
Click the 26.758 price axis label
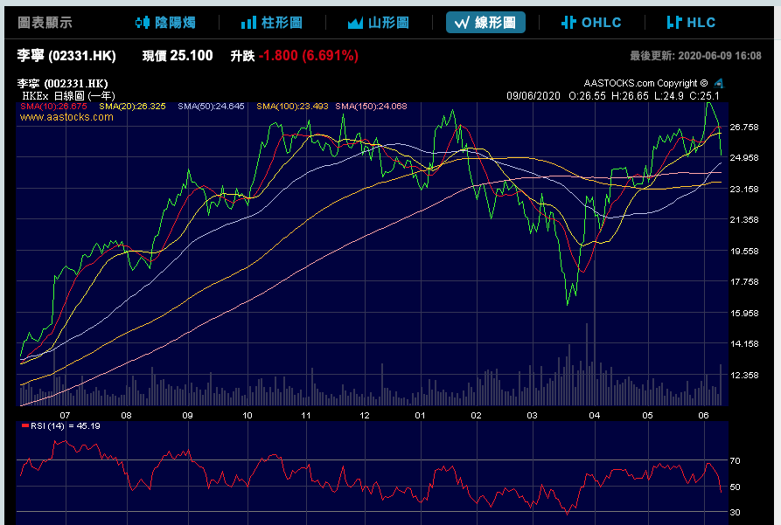(x=744, y=127)
